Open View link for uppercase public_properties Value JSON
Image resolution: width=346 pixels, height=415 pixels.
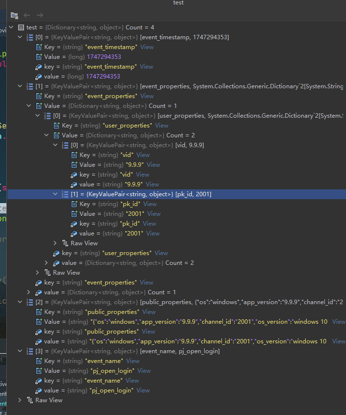pos(339,322)
